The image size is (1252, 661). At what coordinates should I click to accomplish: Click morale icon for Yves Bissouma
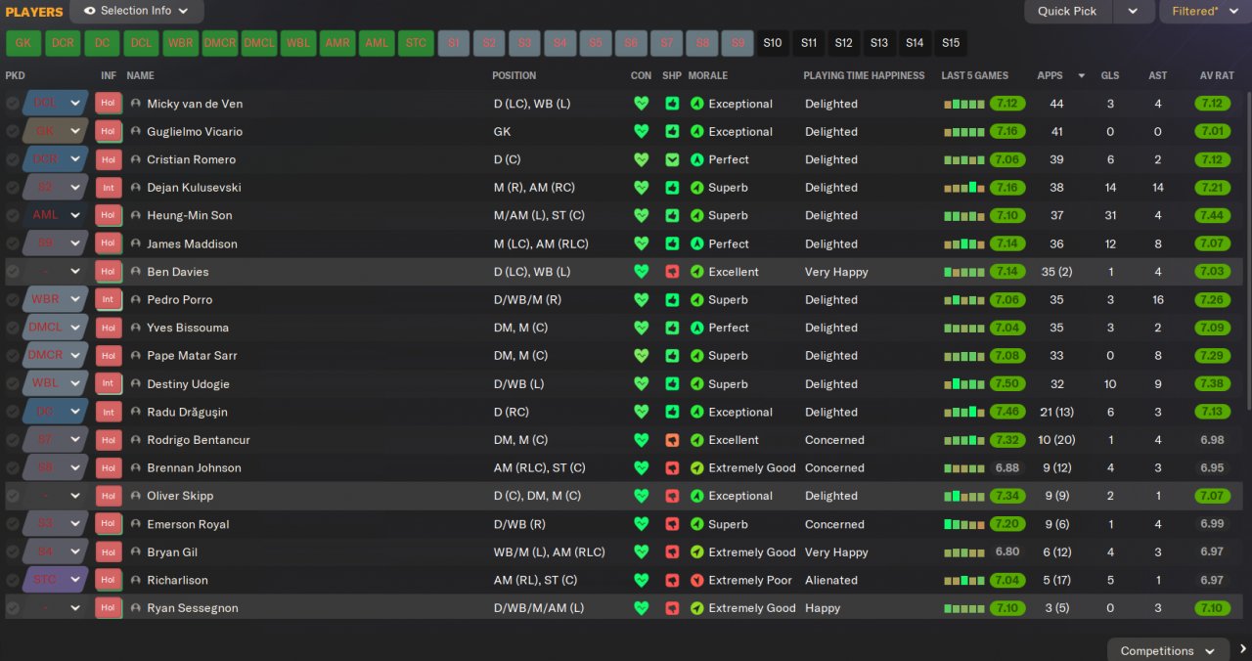[x=696, y=328]
